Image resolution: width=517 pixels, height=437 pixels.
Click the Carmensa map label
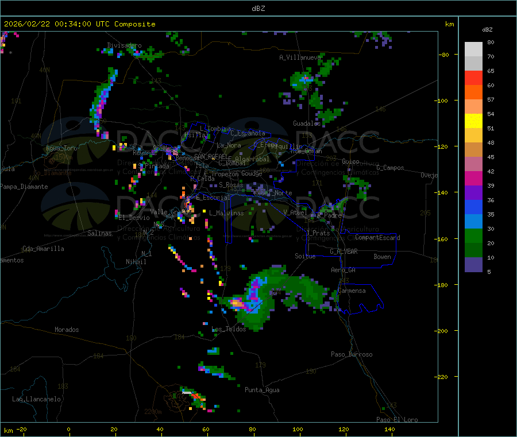(352, 291)
